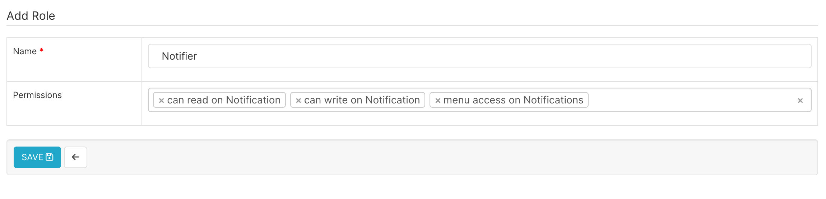Viewport: 826px width, 199px height.
Task: Go back using the left arrow button
Action: (75, 157)
